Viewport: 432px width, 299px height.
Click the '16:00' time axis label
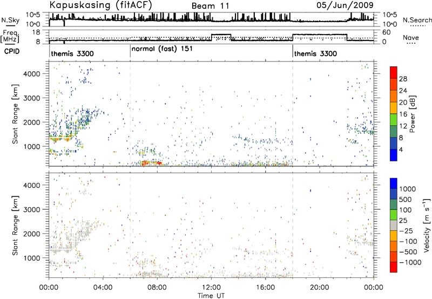[x=265, y=288]
